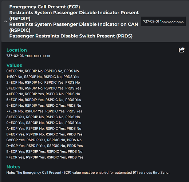189x182 pixels.
Task: Click the share/export icon beside Location
Action: 182,50
